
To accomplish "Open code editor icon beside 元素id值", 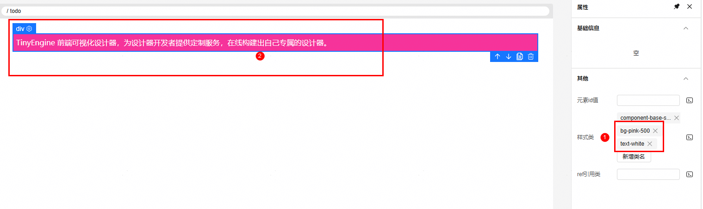I will click(x=690, y=100).
